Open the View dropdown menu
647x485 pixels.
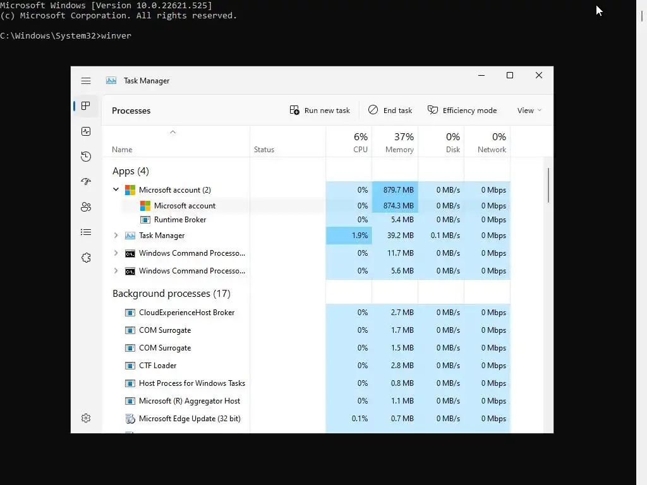(x=529, y=111)
